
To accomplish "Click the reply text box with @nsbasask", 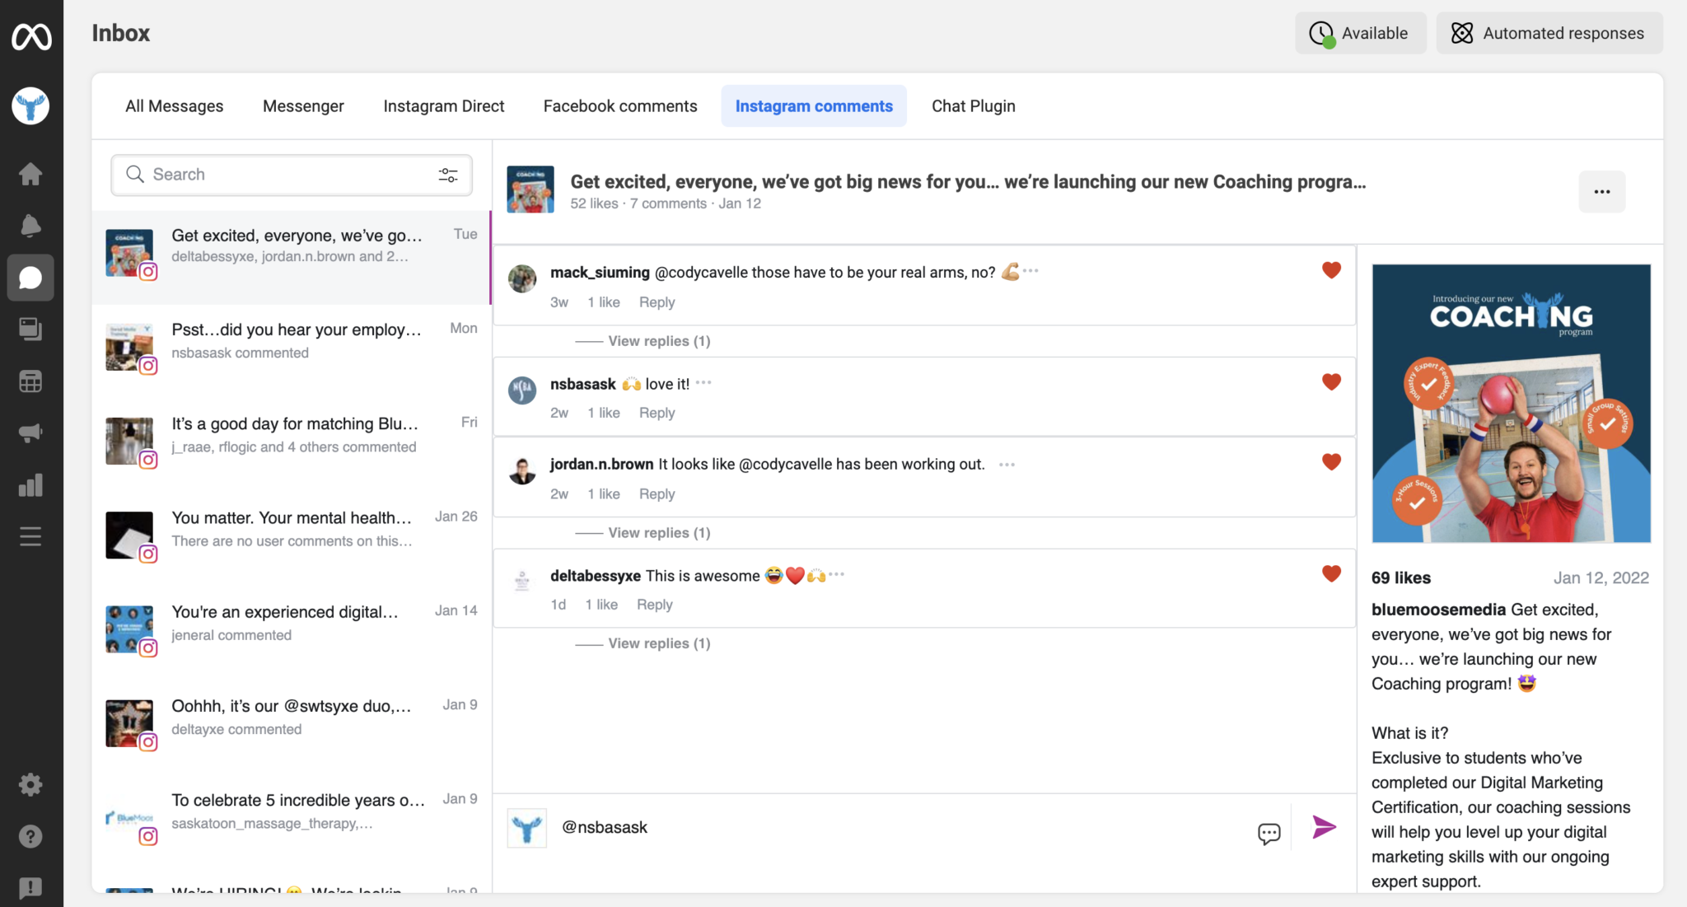I will [x=902, y=827].
